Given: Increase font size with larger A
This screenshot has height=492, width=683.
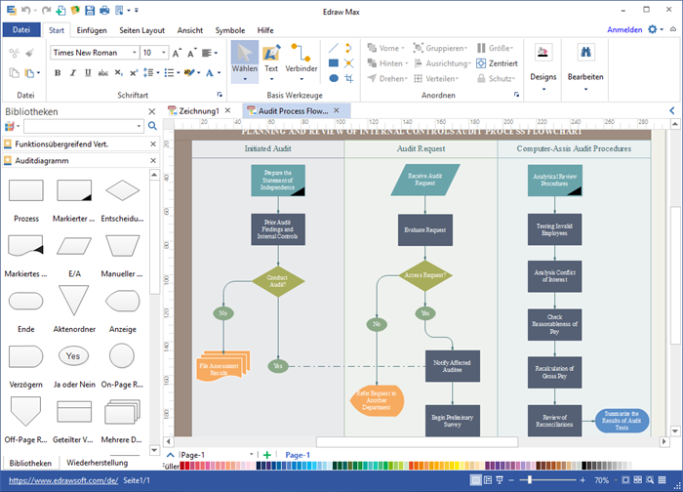Looking at the screenshot, I should tap(176, 53).
